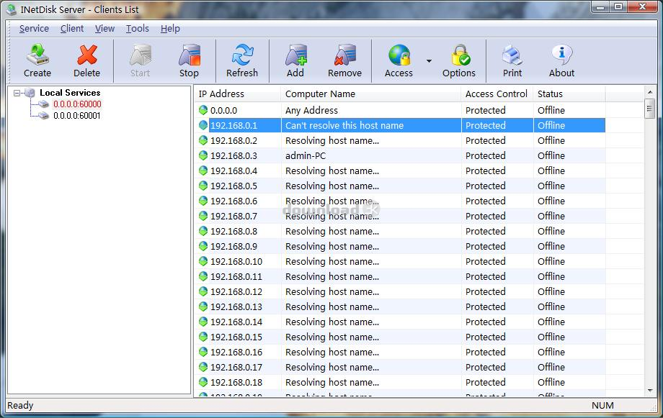This screenshot has width=663, height=418.
Task: Remove the selected client via toolbar
Action: 345,55
